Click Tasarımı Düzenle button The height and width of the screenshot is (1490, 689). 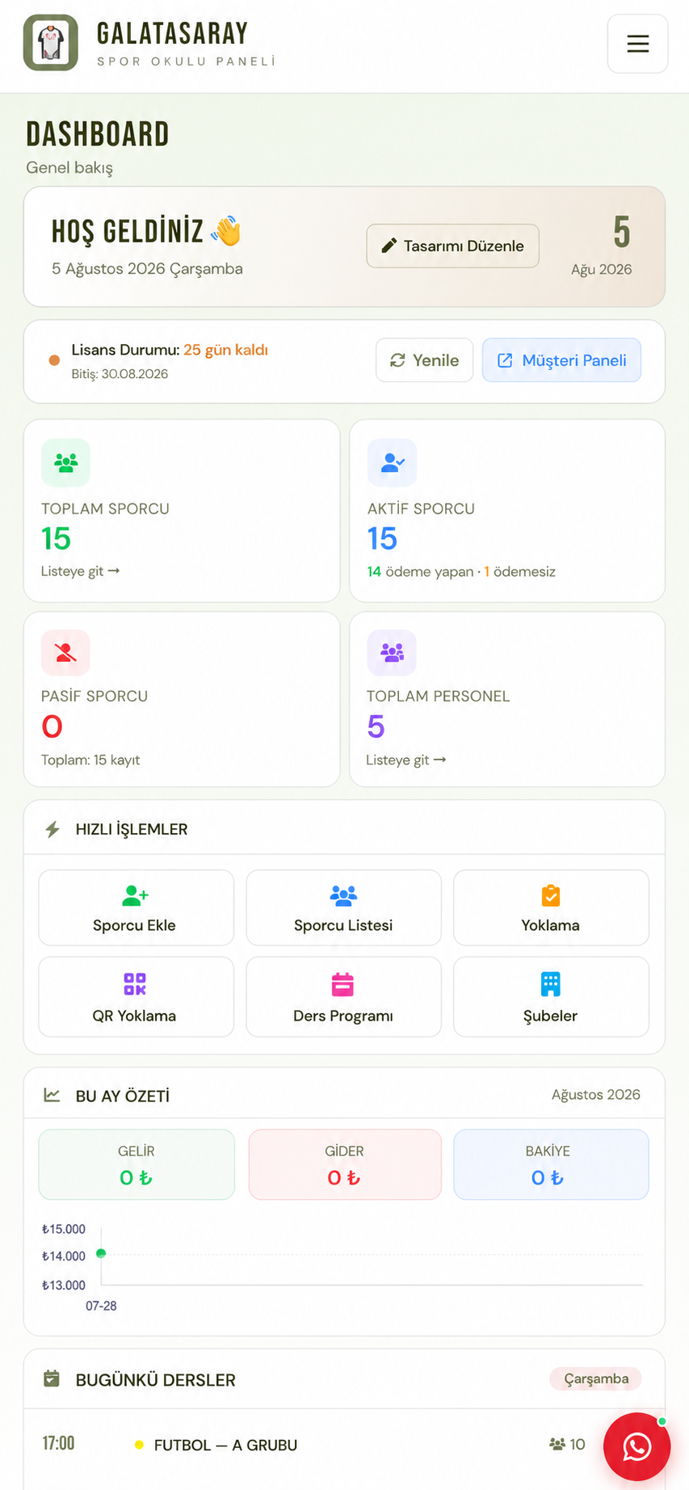click(452, 246)
